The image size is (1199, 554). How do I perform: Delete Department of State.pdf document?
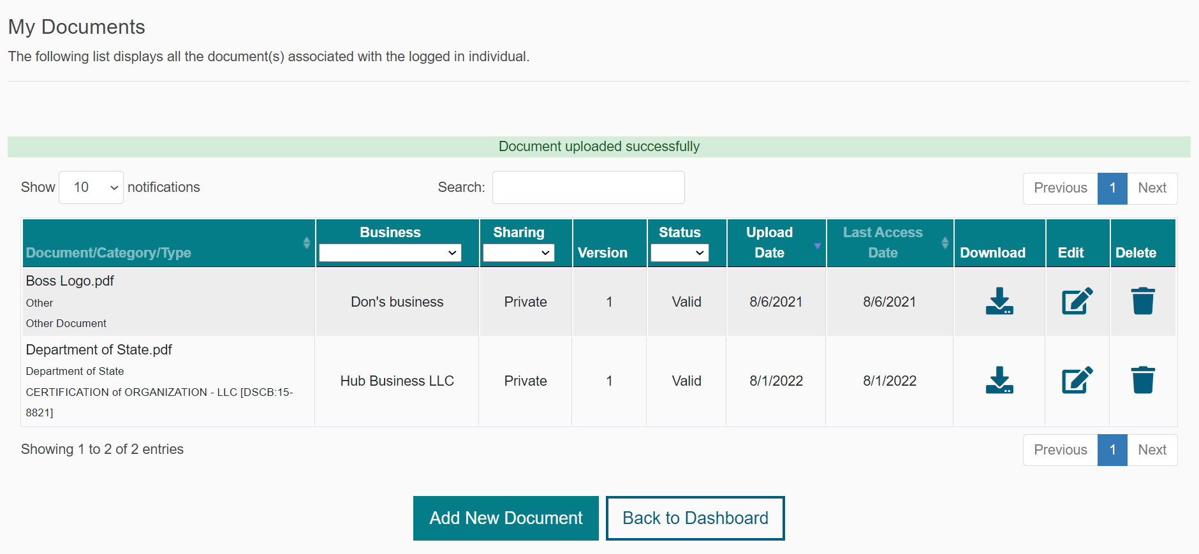coord(1143,380)
